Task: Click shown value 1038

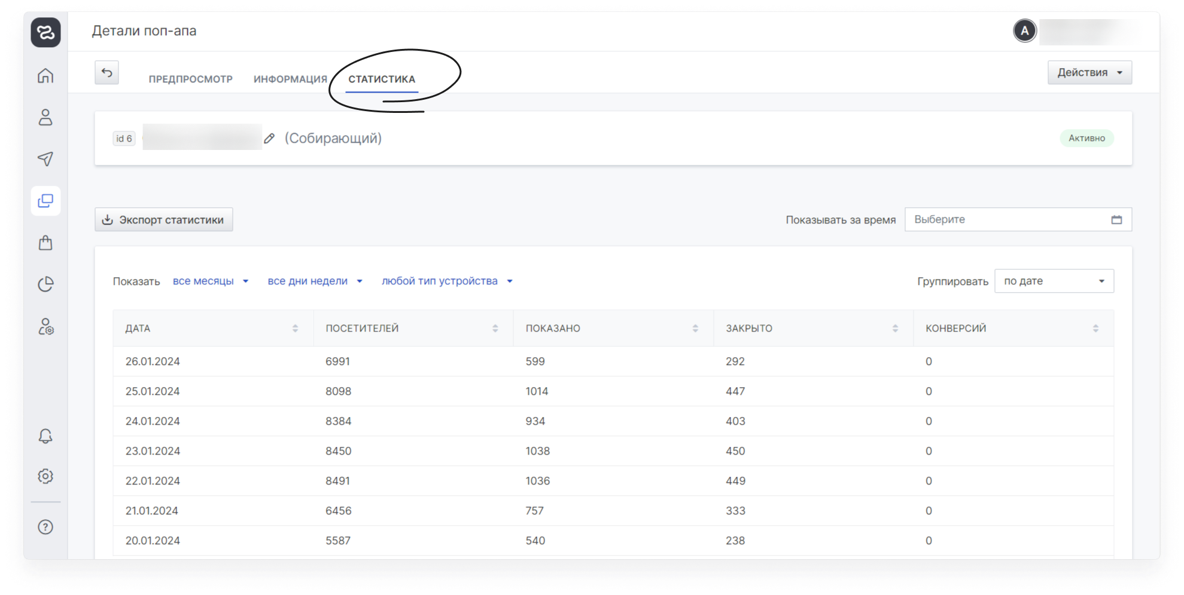Action: [x=537, y=451]
